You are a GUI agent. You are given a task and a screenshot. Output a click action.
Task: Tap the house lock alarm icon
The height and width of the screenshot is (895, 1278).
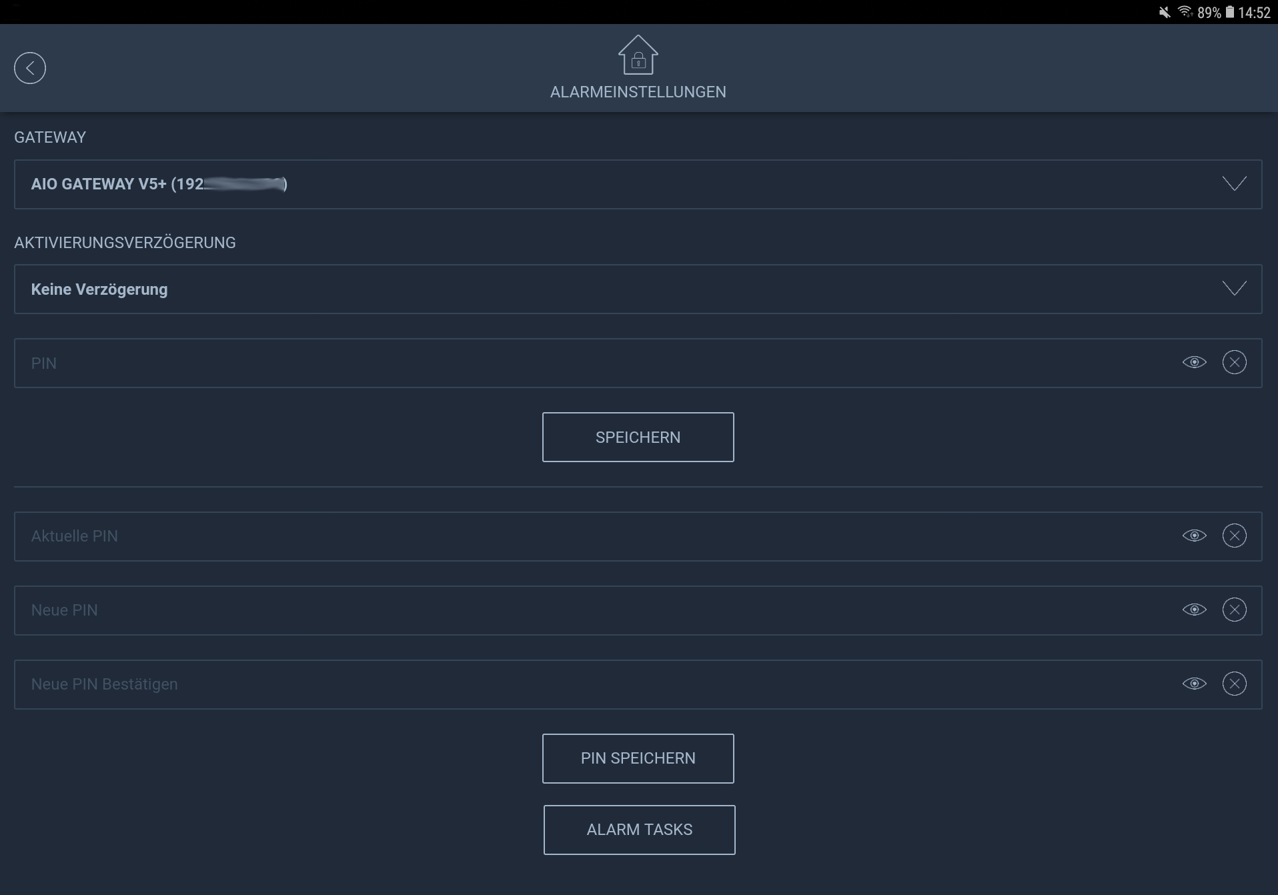(x=638, y=55)
